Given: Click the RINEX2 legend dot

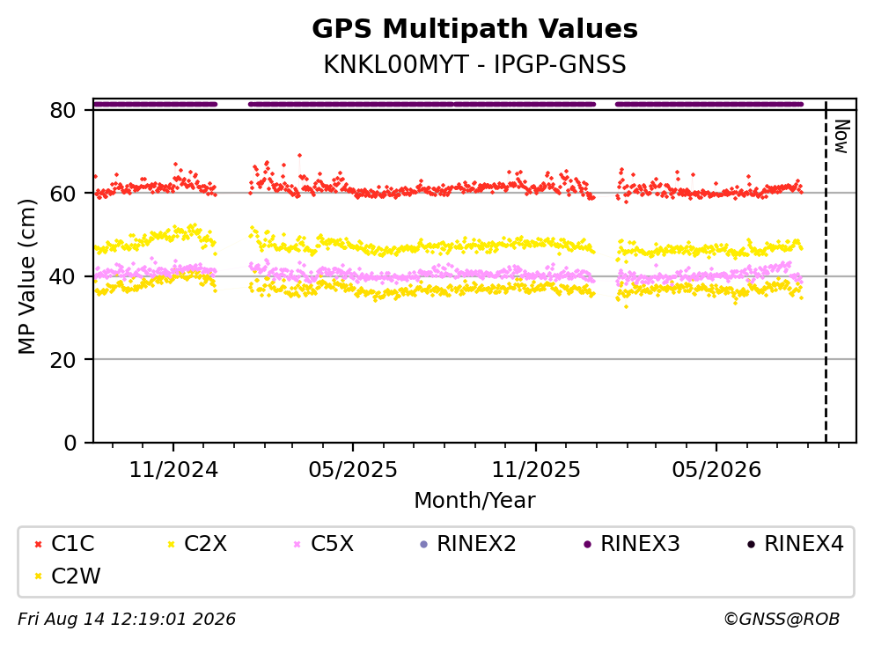Looking at the screenshot, I should point(423,544).
